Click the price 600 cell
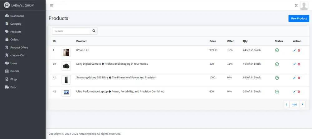 click(212, 92)
